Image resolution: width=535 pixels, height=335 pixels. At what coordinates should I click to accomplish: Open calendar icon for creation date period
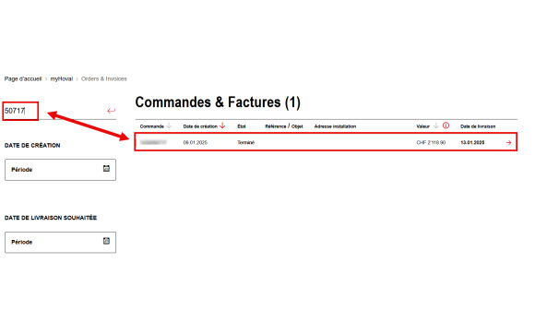coord(106,168)
